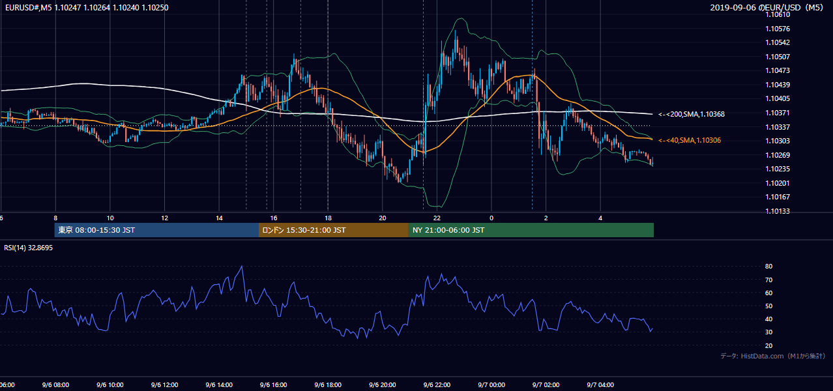Click the 200 SMA 1.10368 label

pyautogui.click(x=691, y=115)
